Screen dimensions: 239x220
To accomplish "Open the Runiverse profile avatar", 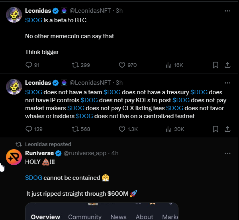I will (x=14, y=157).
